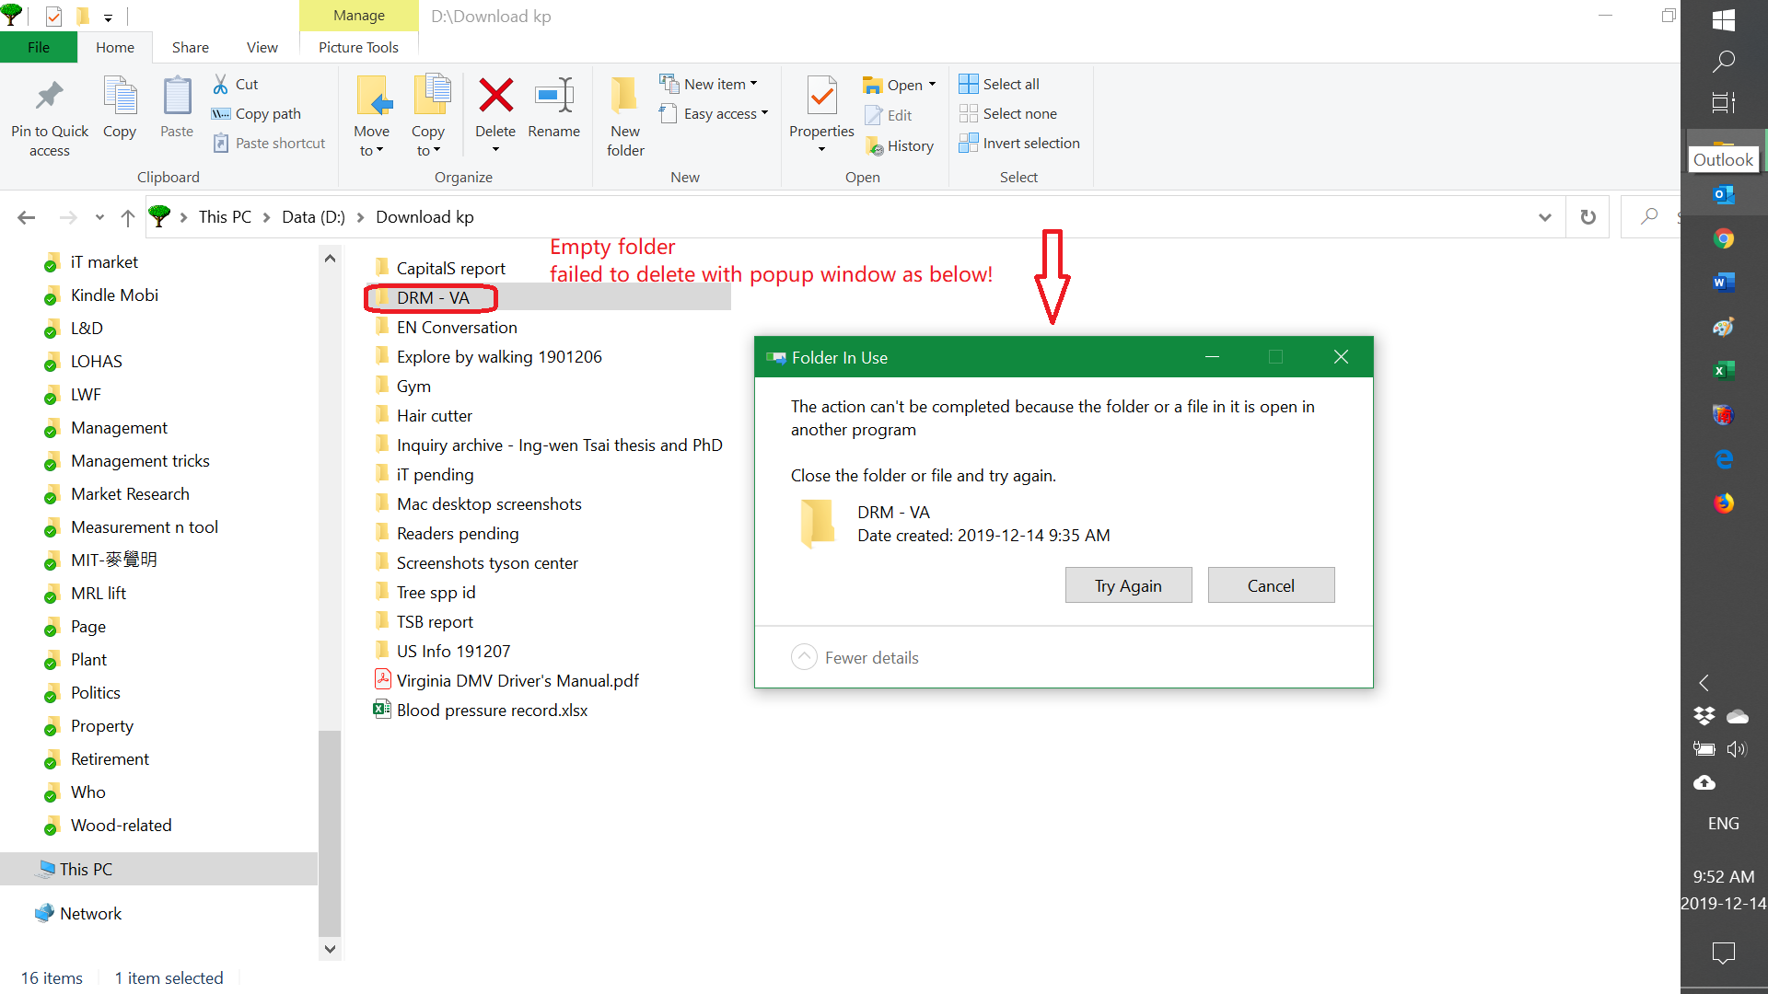Click Cancel in Folder In Use dialog
Screen dimensions: 1768x994
[1271, 585]
